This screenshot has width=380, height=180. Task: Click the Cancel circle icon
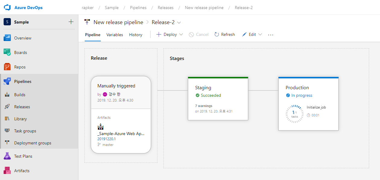(191, 35)
